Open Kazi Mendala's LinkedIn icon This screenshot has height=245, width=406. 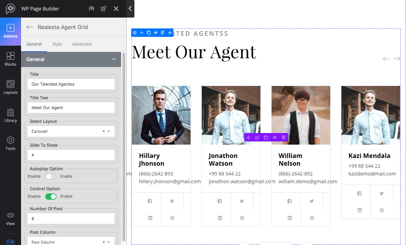pos(360,210)
